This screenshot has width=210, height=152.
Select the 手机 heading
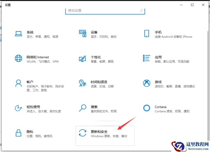pyautogui.click(x=158, y=32)
